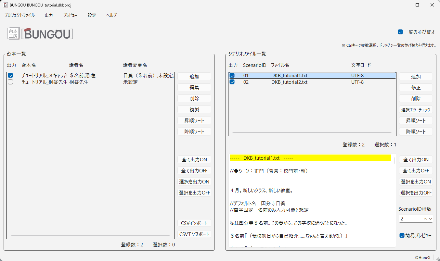Click the BUNGOU logo image

tap(40, 33)
